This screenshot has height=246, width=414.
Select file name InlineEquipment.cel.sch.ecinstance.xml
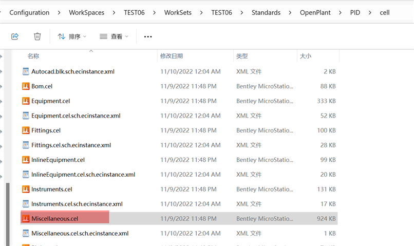coord(83,175)
